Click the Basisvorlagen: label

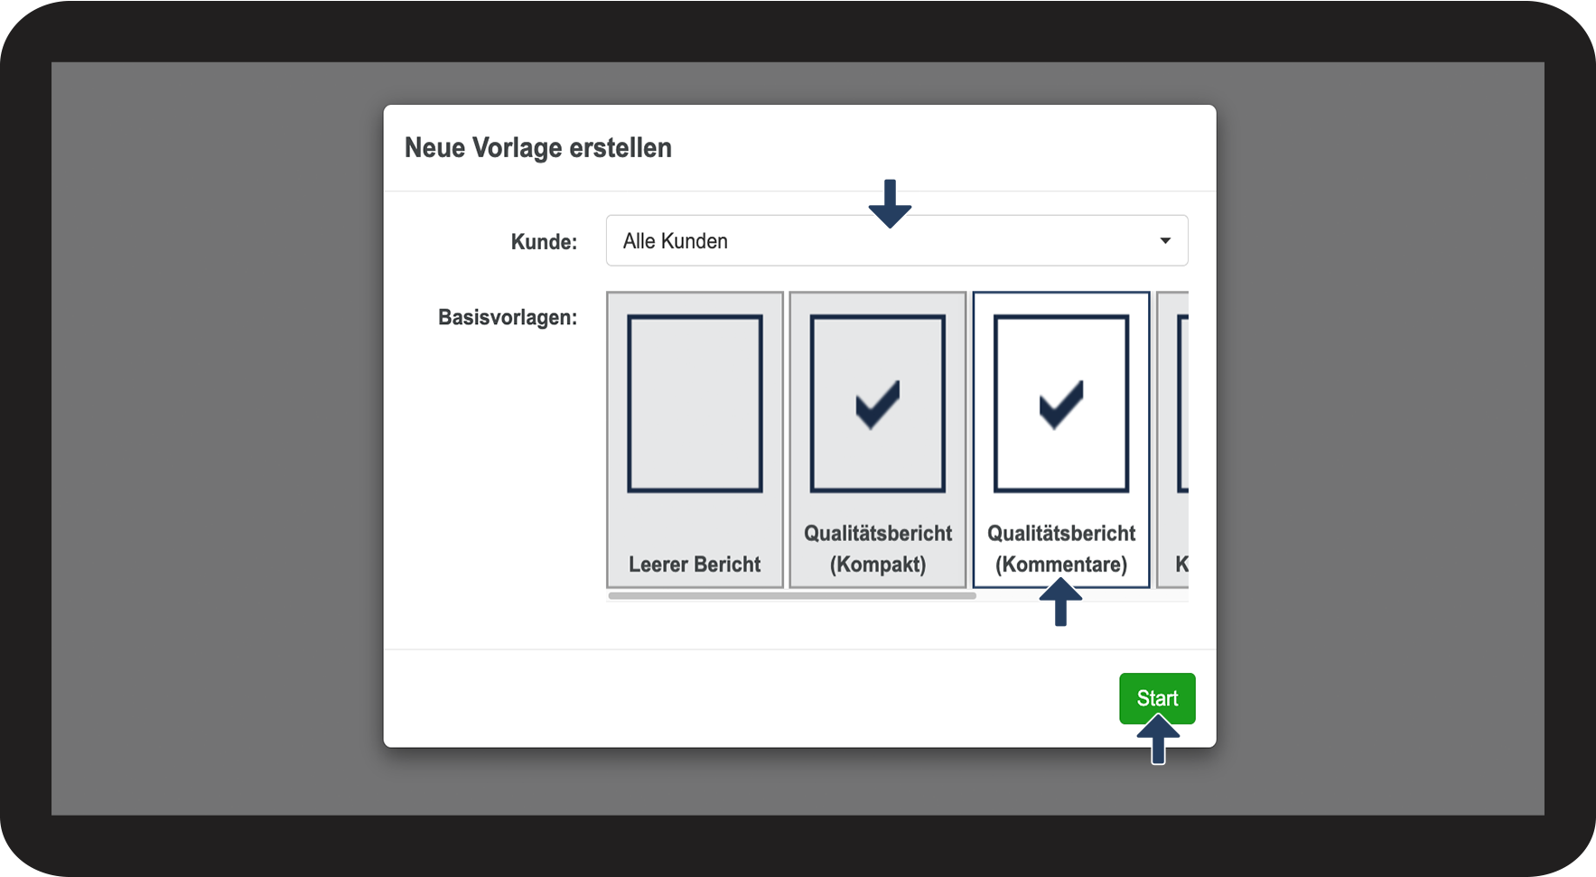508,317
